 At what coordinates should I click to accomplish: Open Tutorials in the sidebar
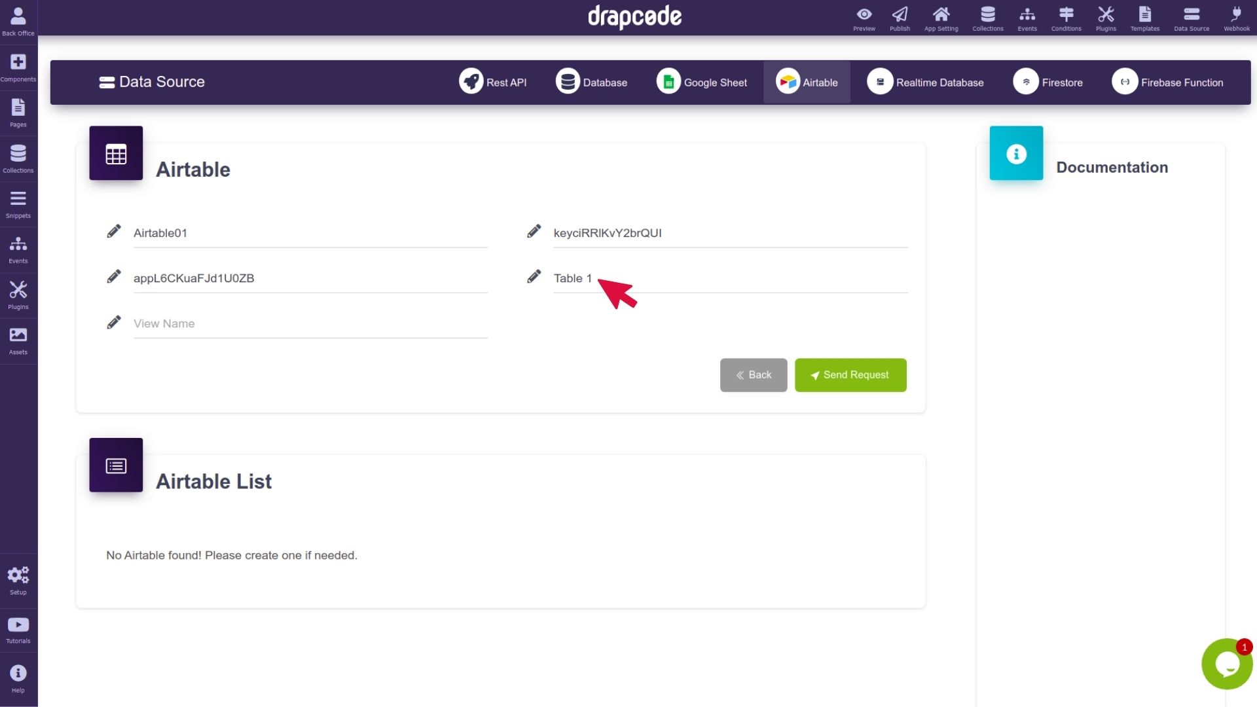point(18,630)
